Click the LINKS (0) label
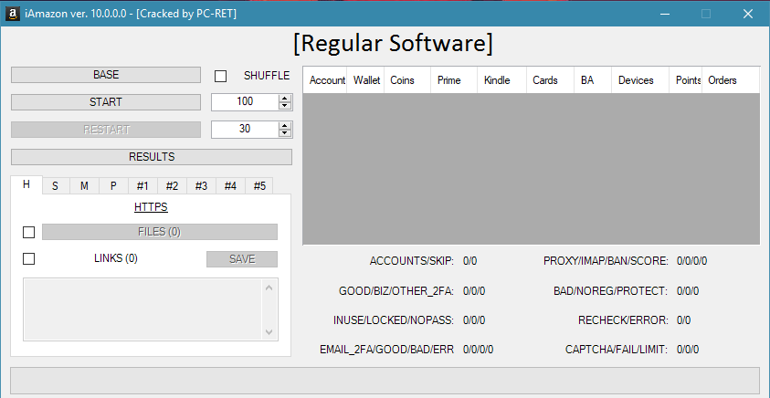This screenshot has height=398, width=770. click(116, 258)
